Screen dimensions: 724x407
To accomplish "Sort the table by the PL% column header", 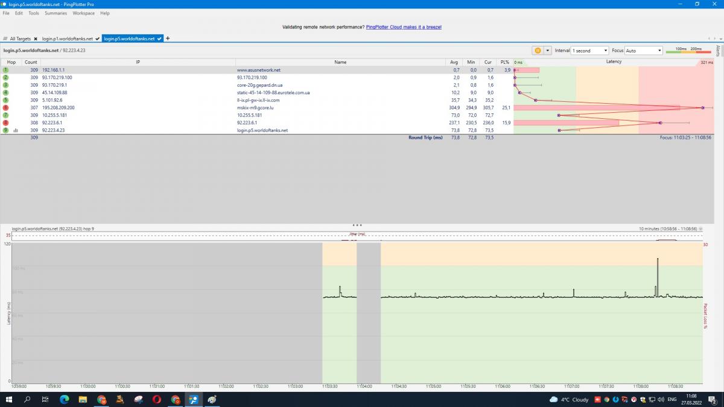I will click(x=504, y=62).
